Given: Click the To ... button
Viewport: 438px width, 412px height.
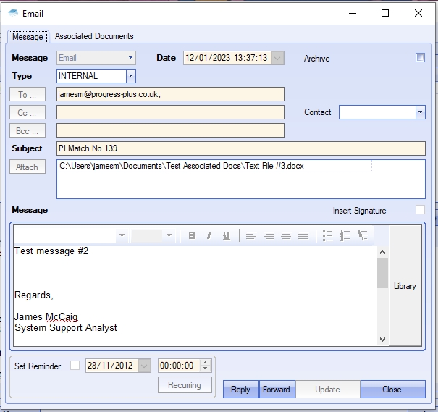Looking at the screenshot, I should pyautogui.click(x=28, y=94).
